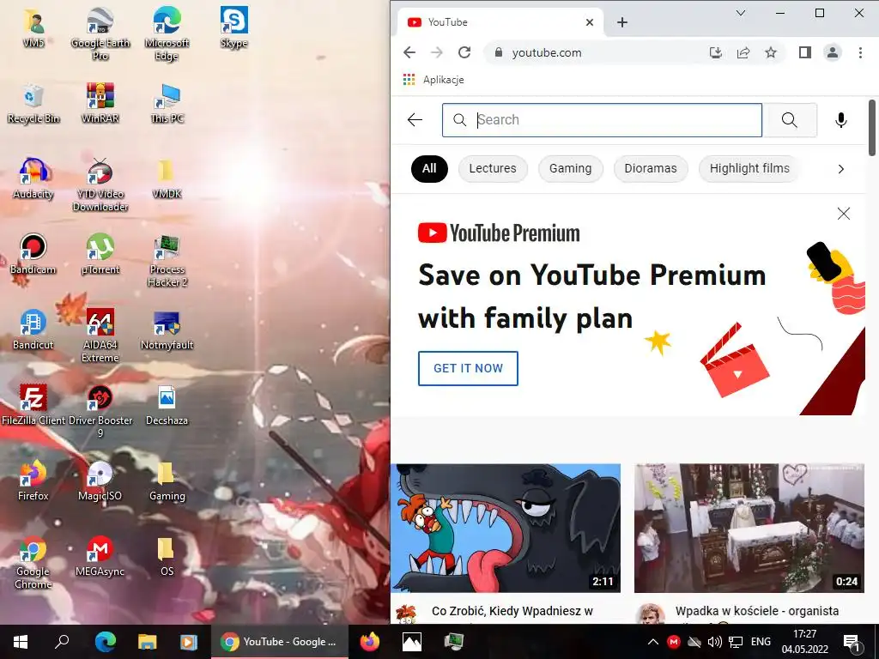
Task: Select the Lectures filter chip
Action: (493, 169)
